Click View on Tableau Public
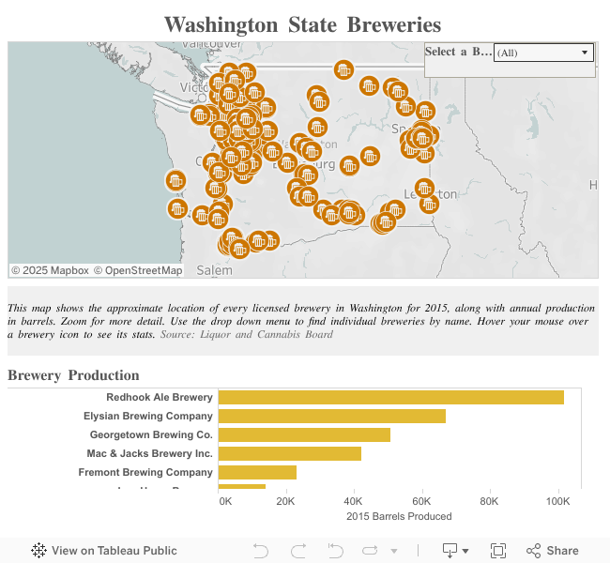The height and width of the screenshot is (563, 610). coord(114,551)
